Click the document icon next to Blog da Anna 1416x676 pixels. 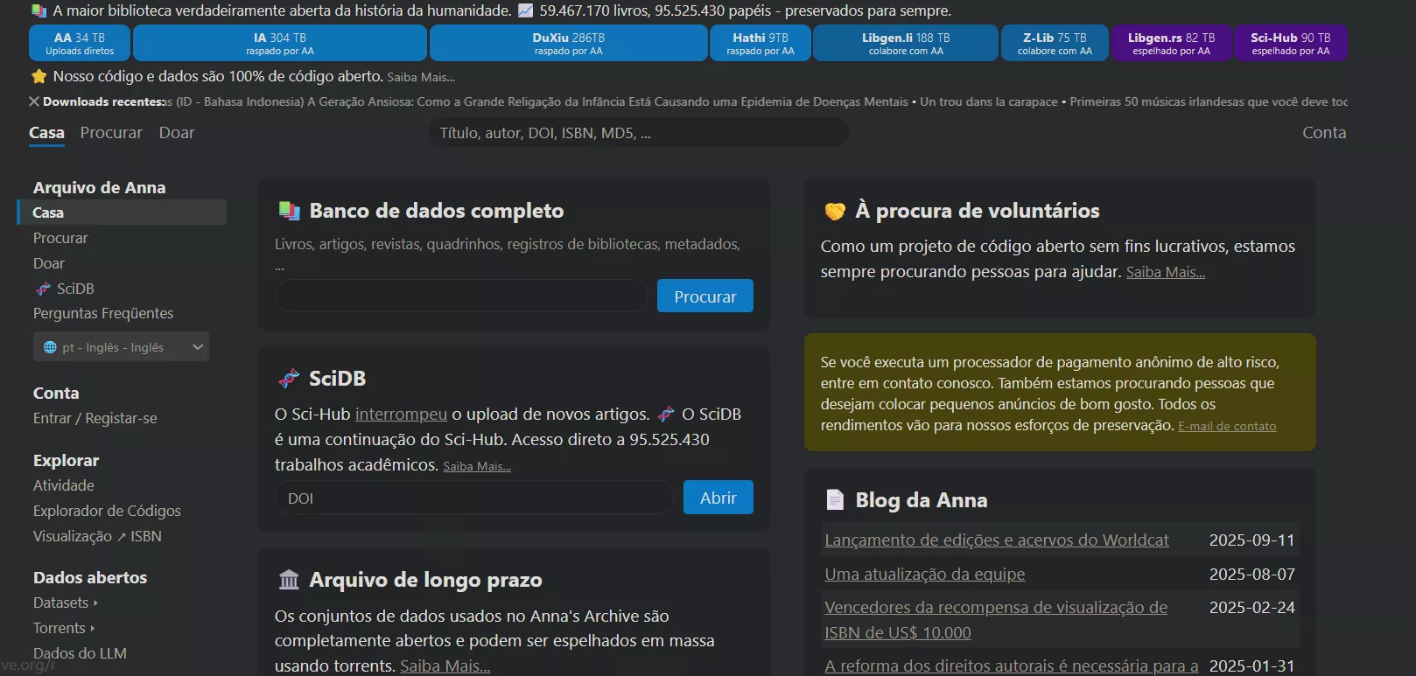835,500
